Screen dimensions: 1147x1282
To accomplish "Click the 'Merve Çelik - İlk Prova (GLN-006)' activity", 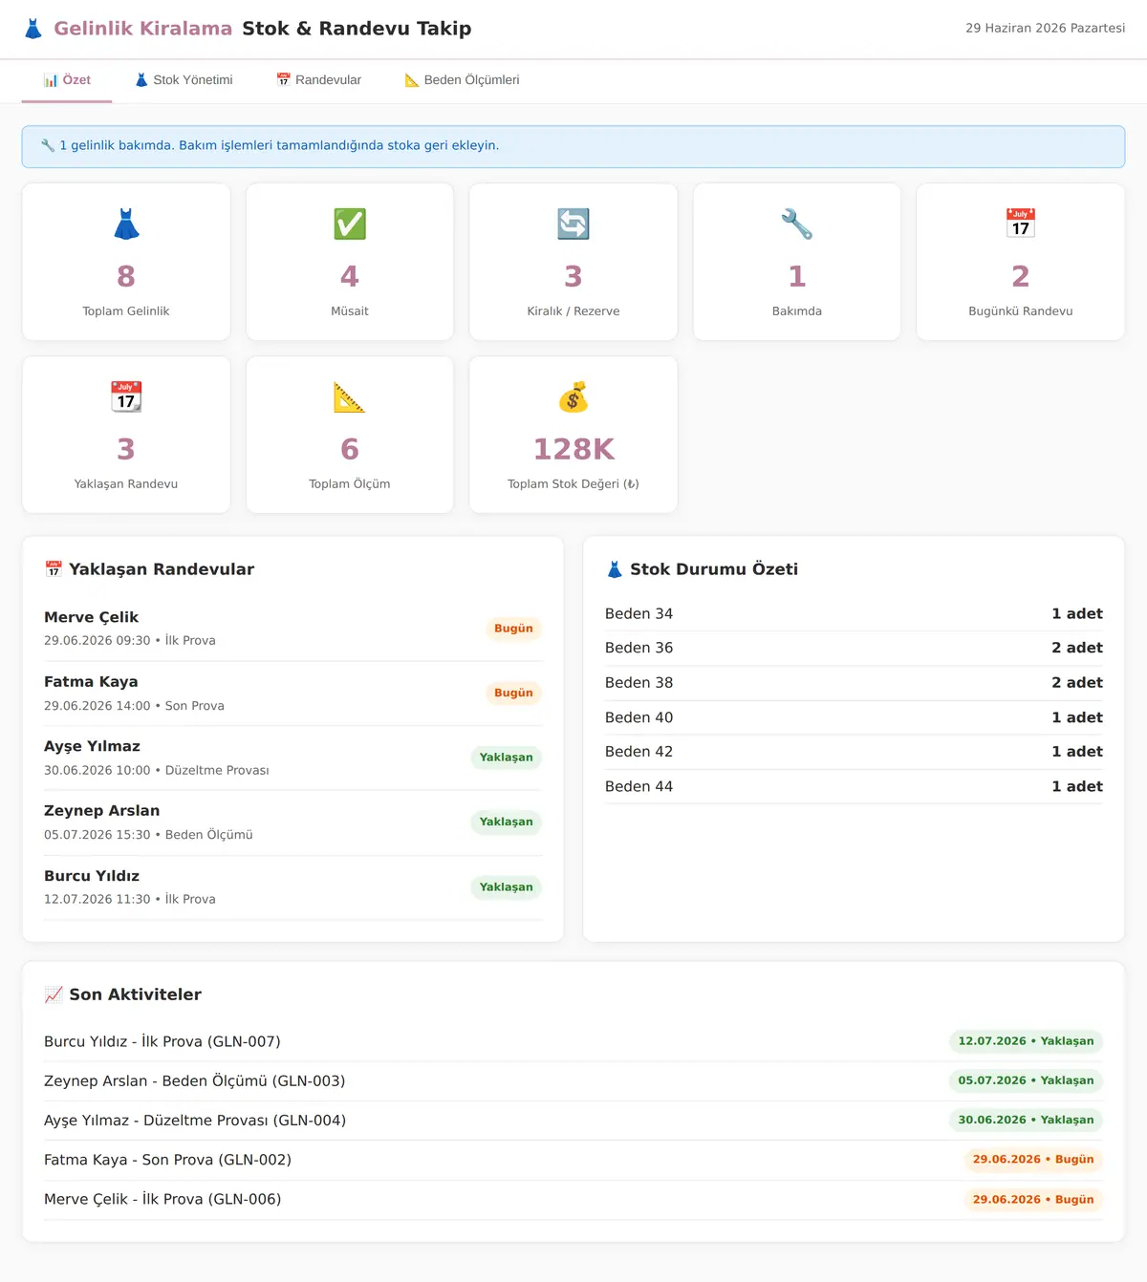I will [162, 1199].
